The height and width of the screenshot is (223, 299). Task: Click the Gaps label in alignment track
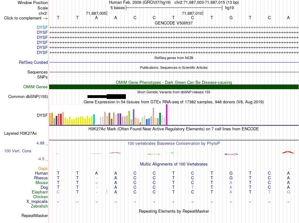point(43,168)
